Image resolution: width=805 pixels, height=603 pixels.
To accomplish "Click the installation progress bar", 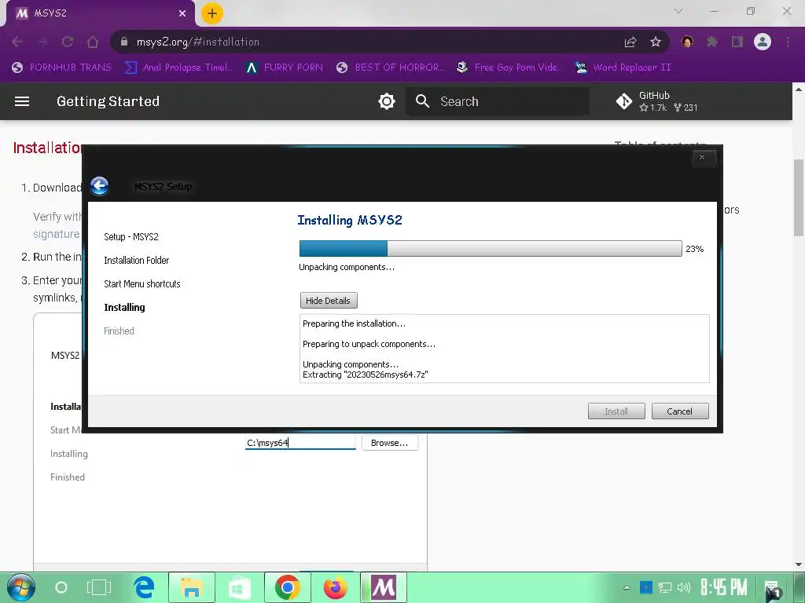I will coord(491,249).
